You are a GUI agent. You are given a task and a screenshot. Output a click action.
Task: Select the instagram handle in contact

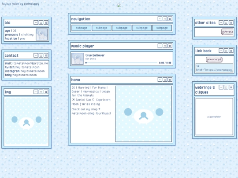pyautogui.click(x=33, y=71)
